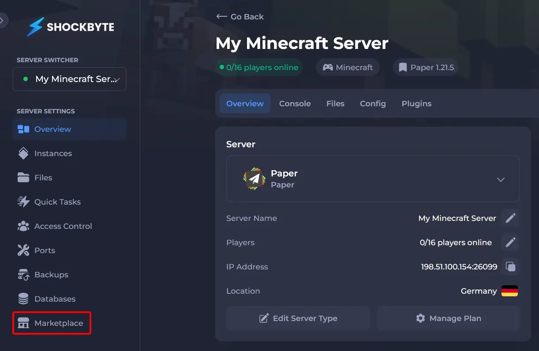Edit the Players count pencil icon
Image resolution: width=539 pixels, height=351 pixels.
(x=510, y=243)
